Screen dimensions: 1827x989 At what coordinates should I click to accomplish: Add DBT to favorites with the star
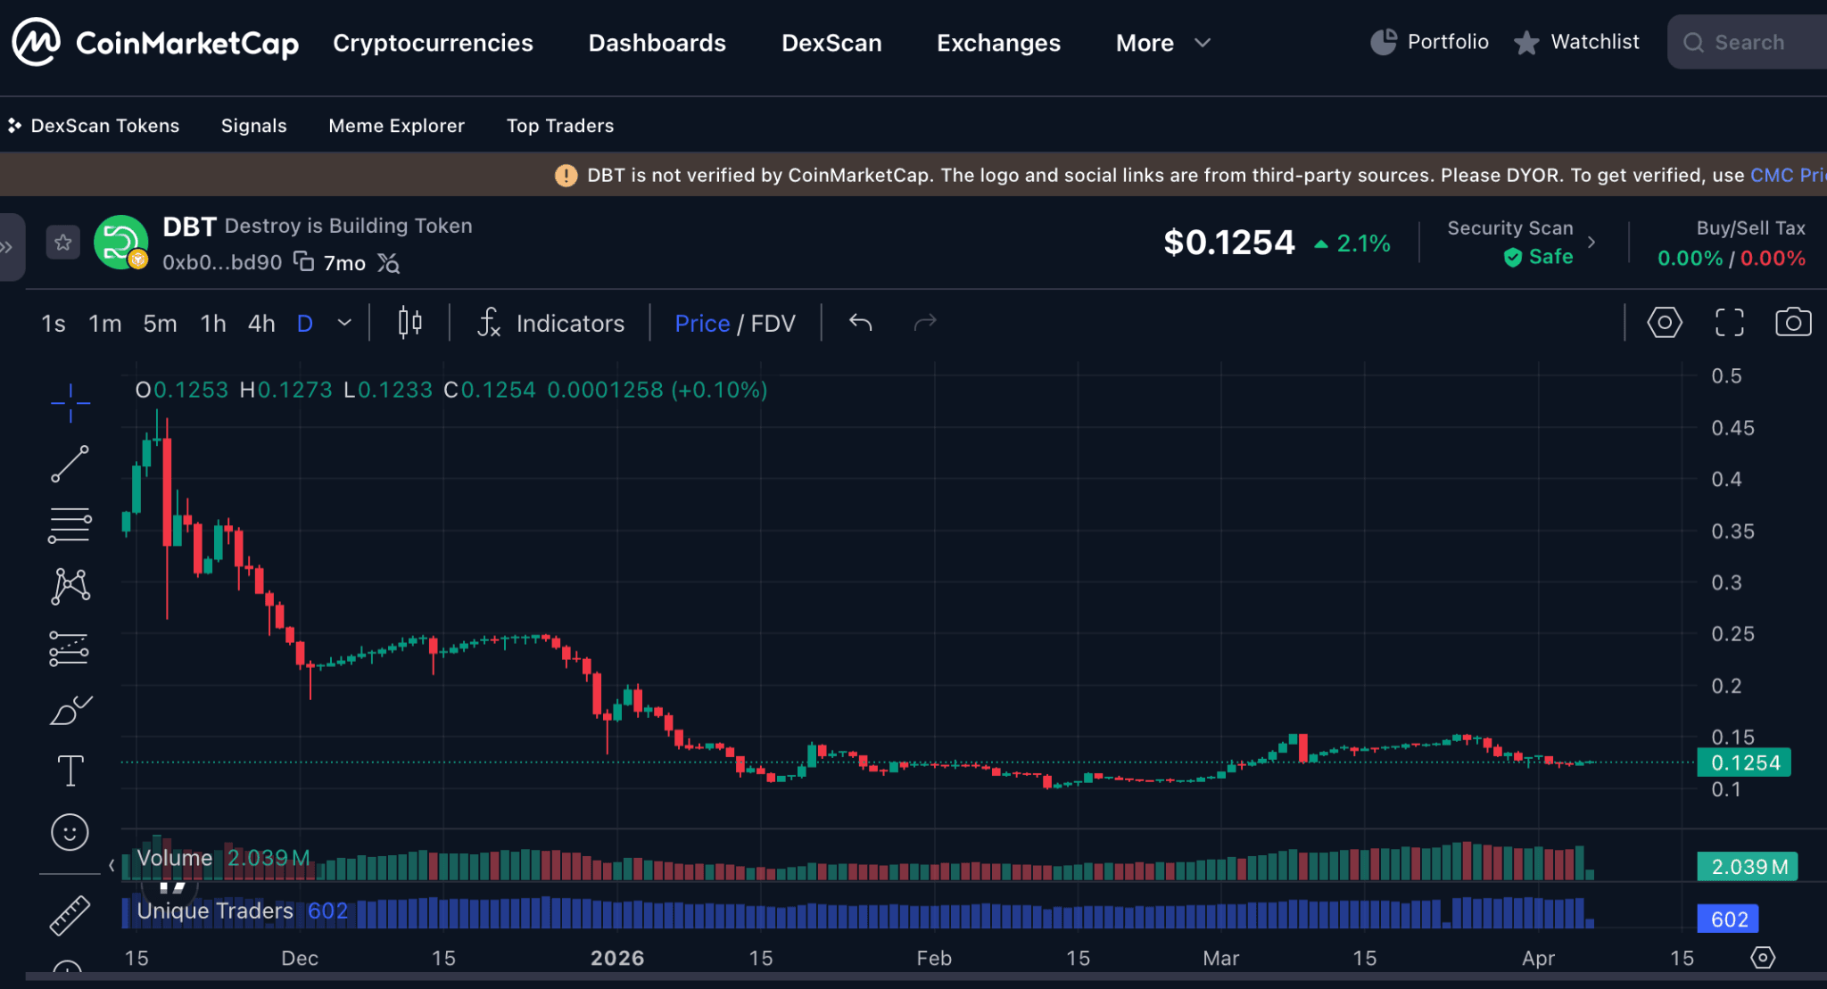pyautogui.click(x=62, y=242)
